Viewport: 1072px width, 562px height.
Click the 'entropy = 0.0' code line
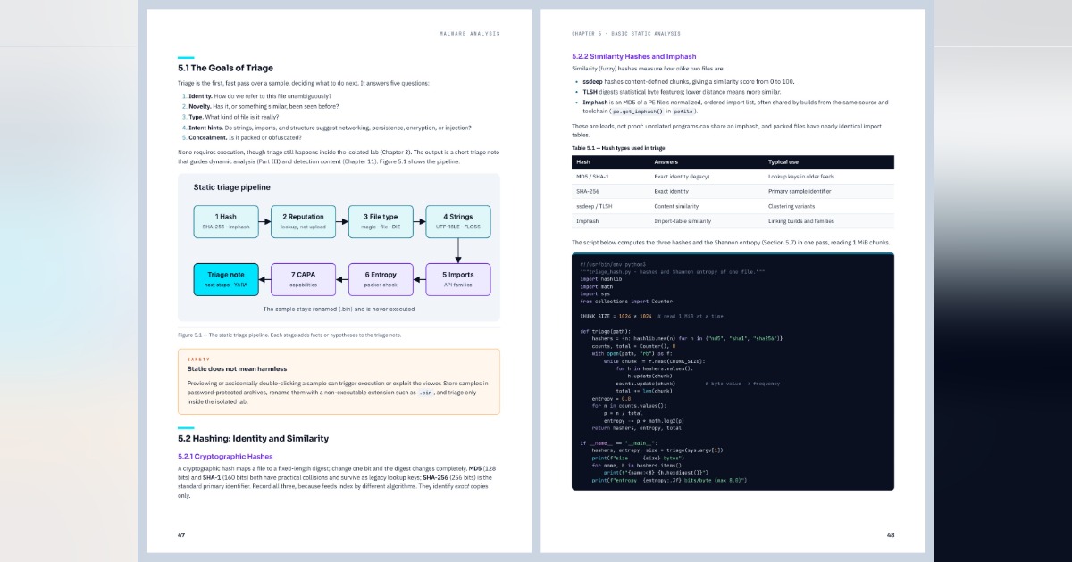pos(610,398)
